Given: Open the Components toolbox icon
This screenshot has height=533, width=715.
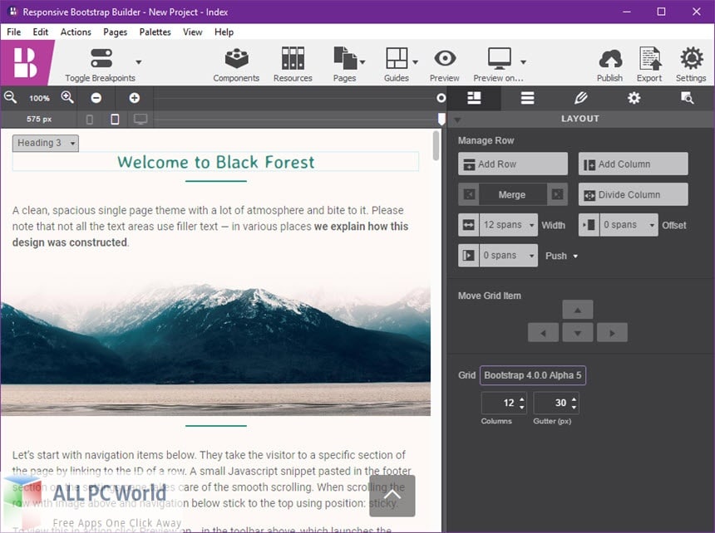Looking at the screenshot, I should [x=236, y=60].
